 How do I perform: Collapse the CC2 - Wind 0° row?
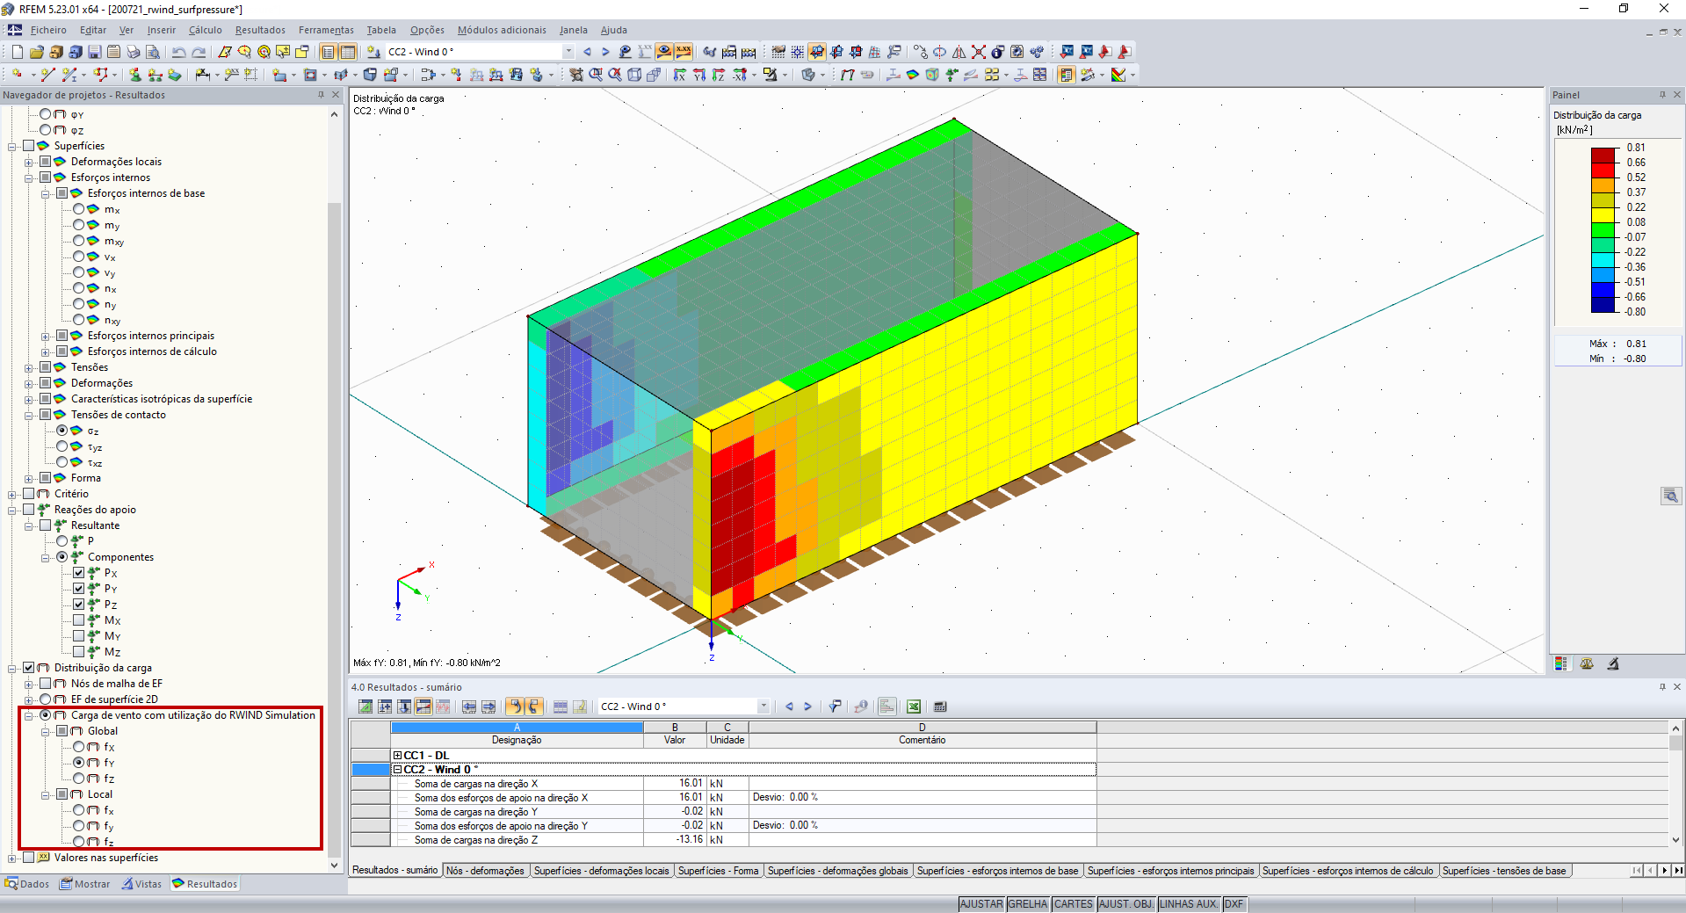[x=397, y=770]
